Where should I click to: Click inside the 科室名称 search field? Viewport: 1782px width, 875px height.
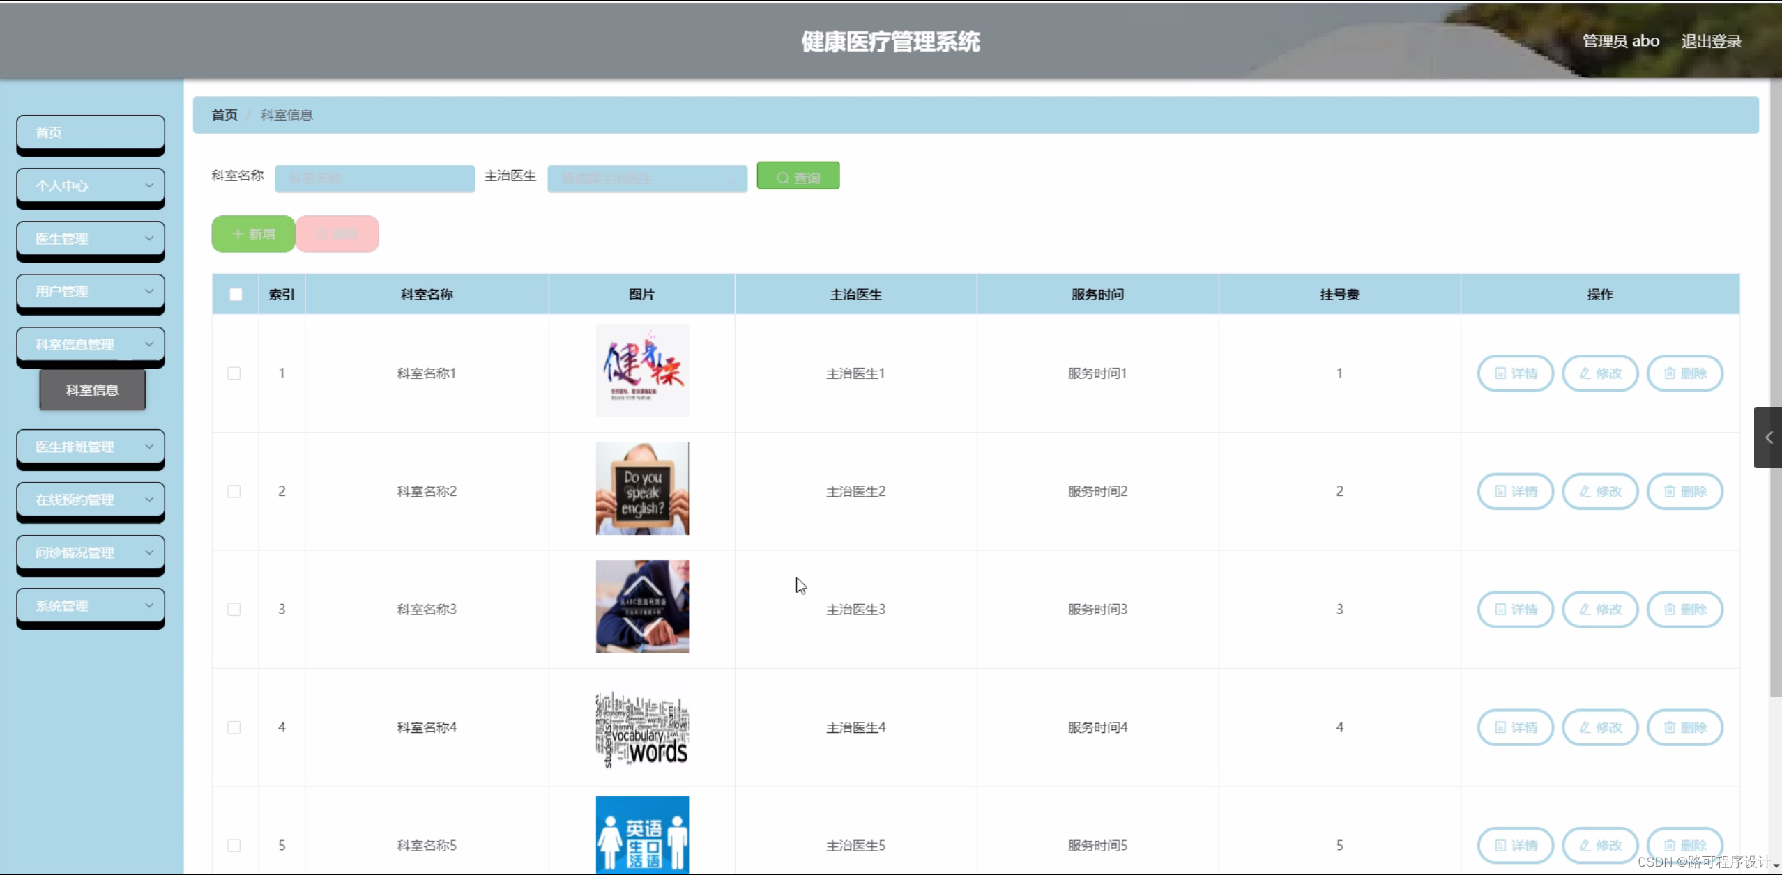[374, 178]
